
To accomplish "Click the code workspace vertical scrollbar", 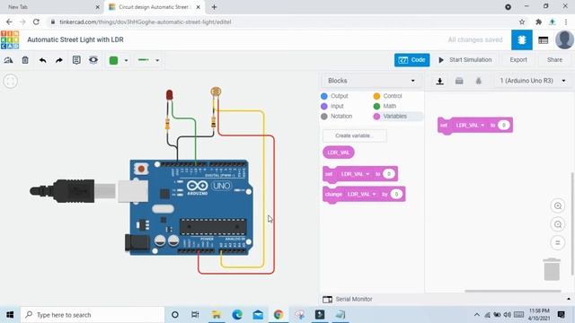I will point(572,223).
